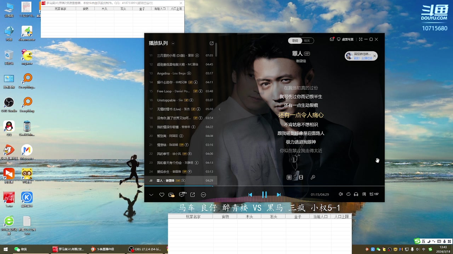Collapse the player with down chevron
This screenshot has height=254, width=453.
tap(151, 195)
